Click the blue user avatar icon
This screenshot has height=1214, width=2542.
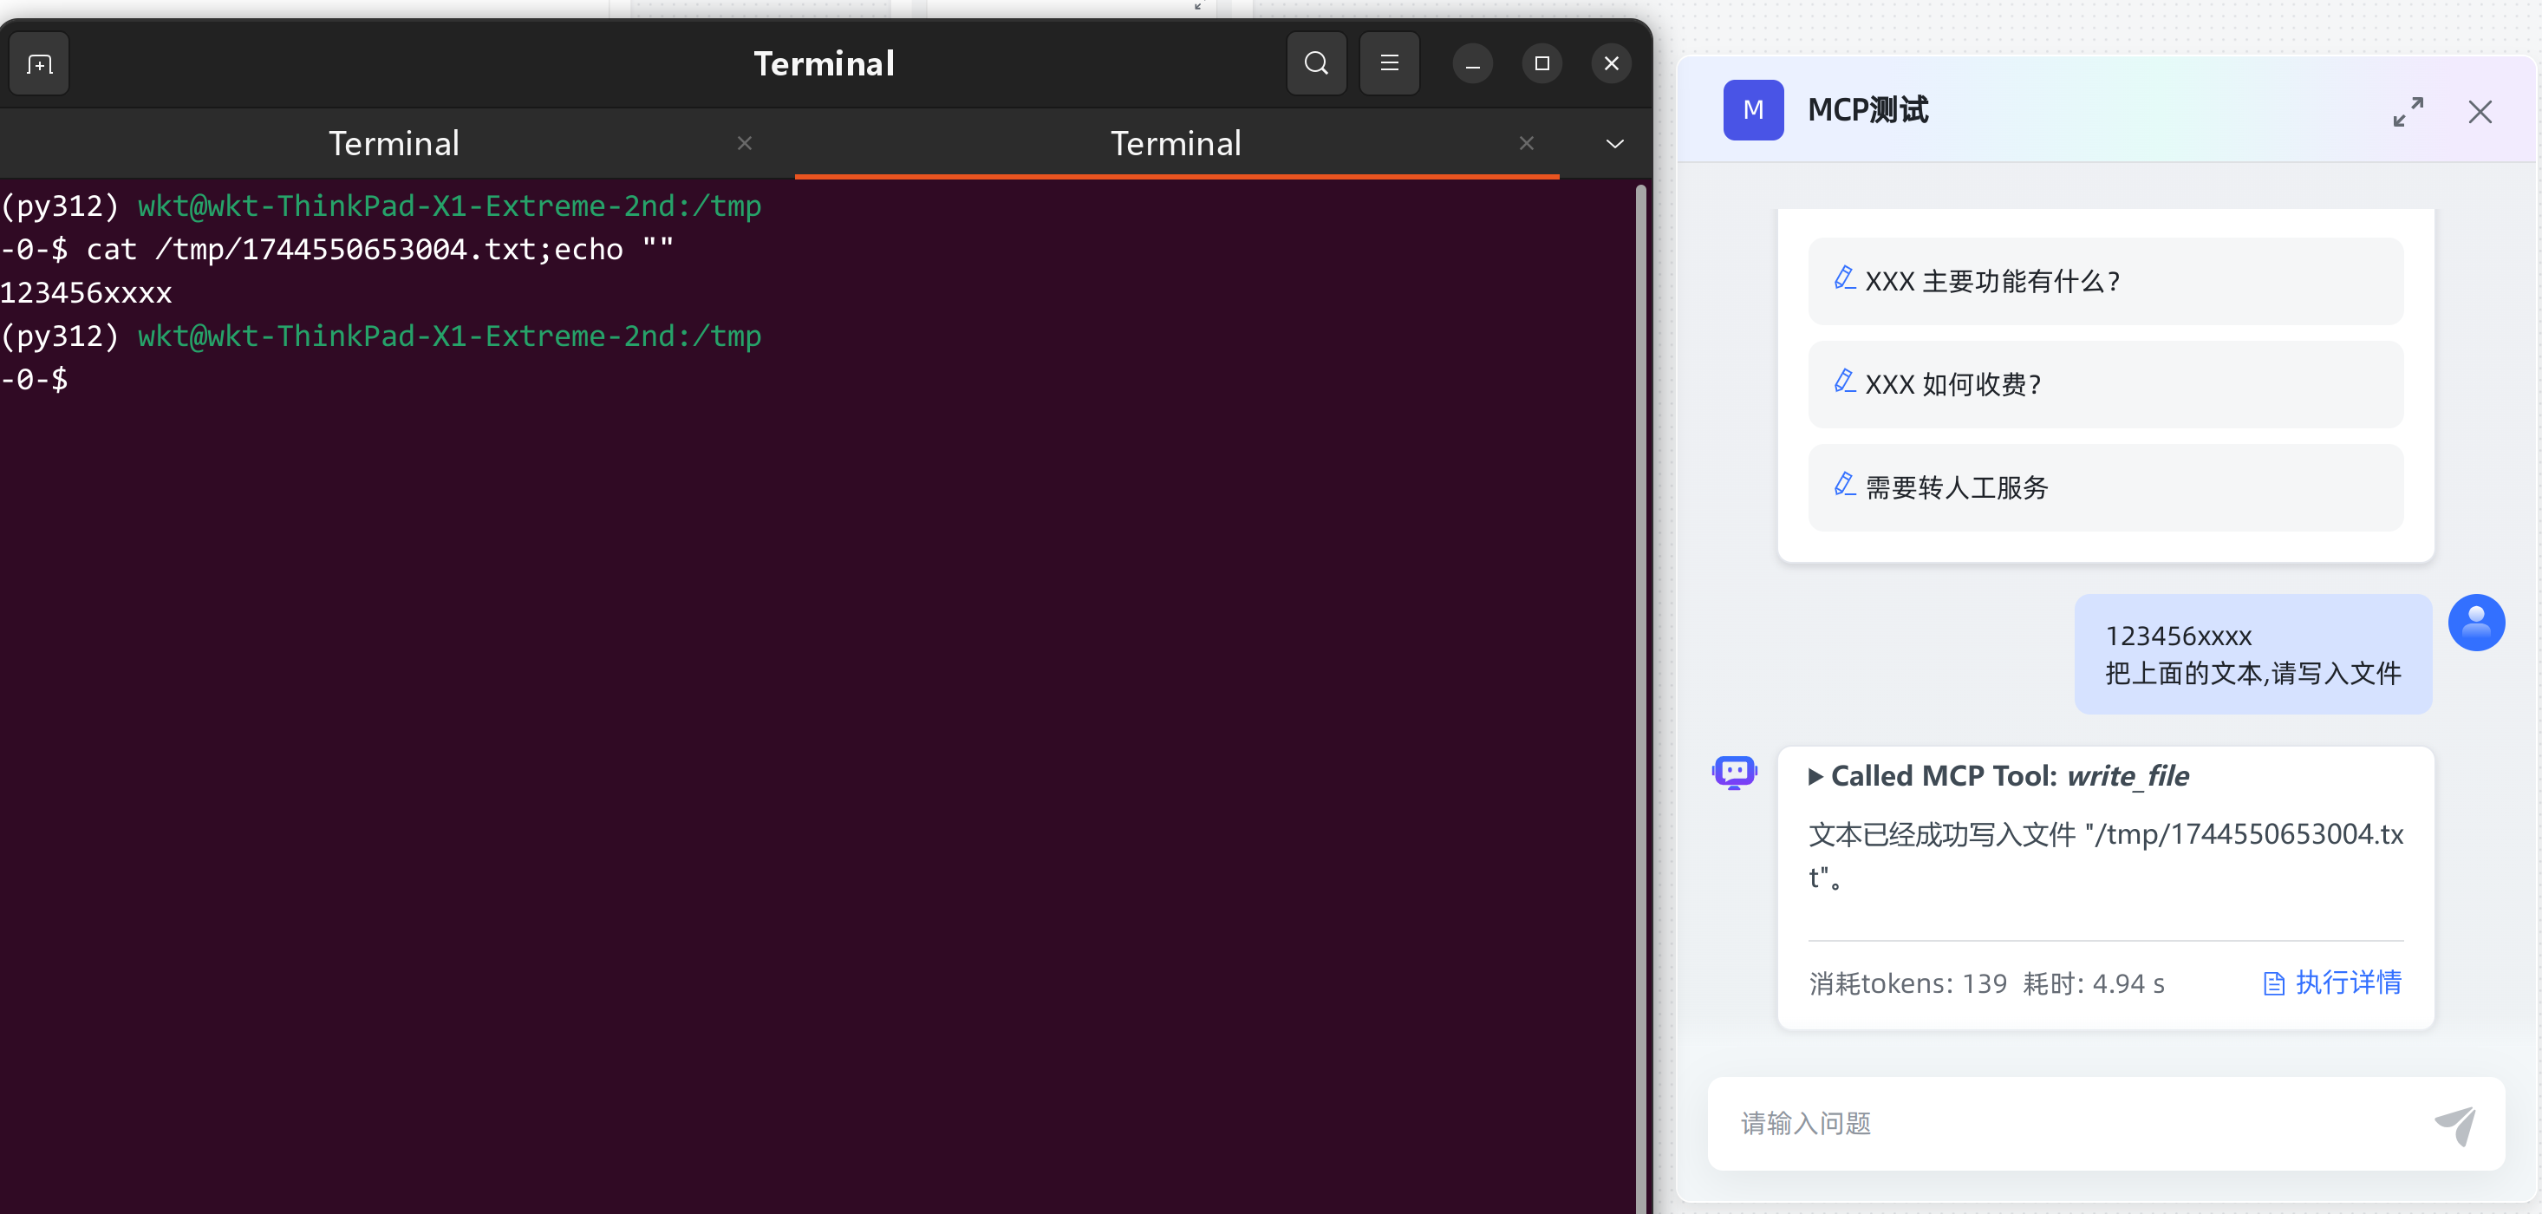[2476, 623]
